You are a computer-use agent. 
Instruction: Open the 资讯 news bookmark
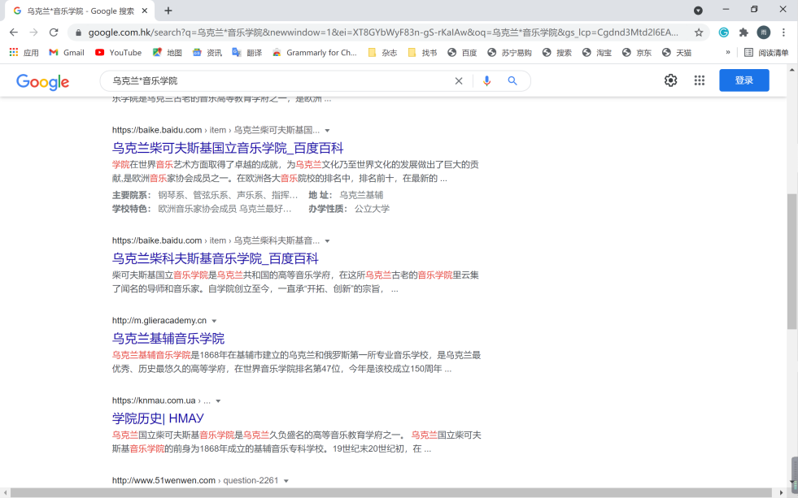tap(207, 52)
